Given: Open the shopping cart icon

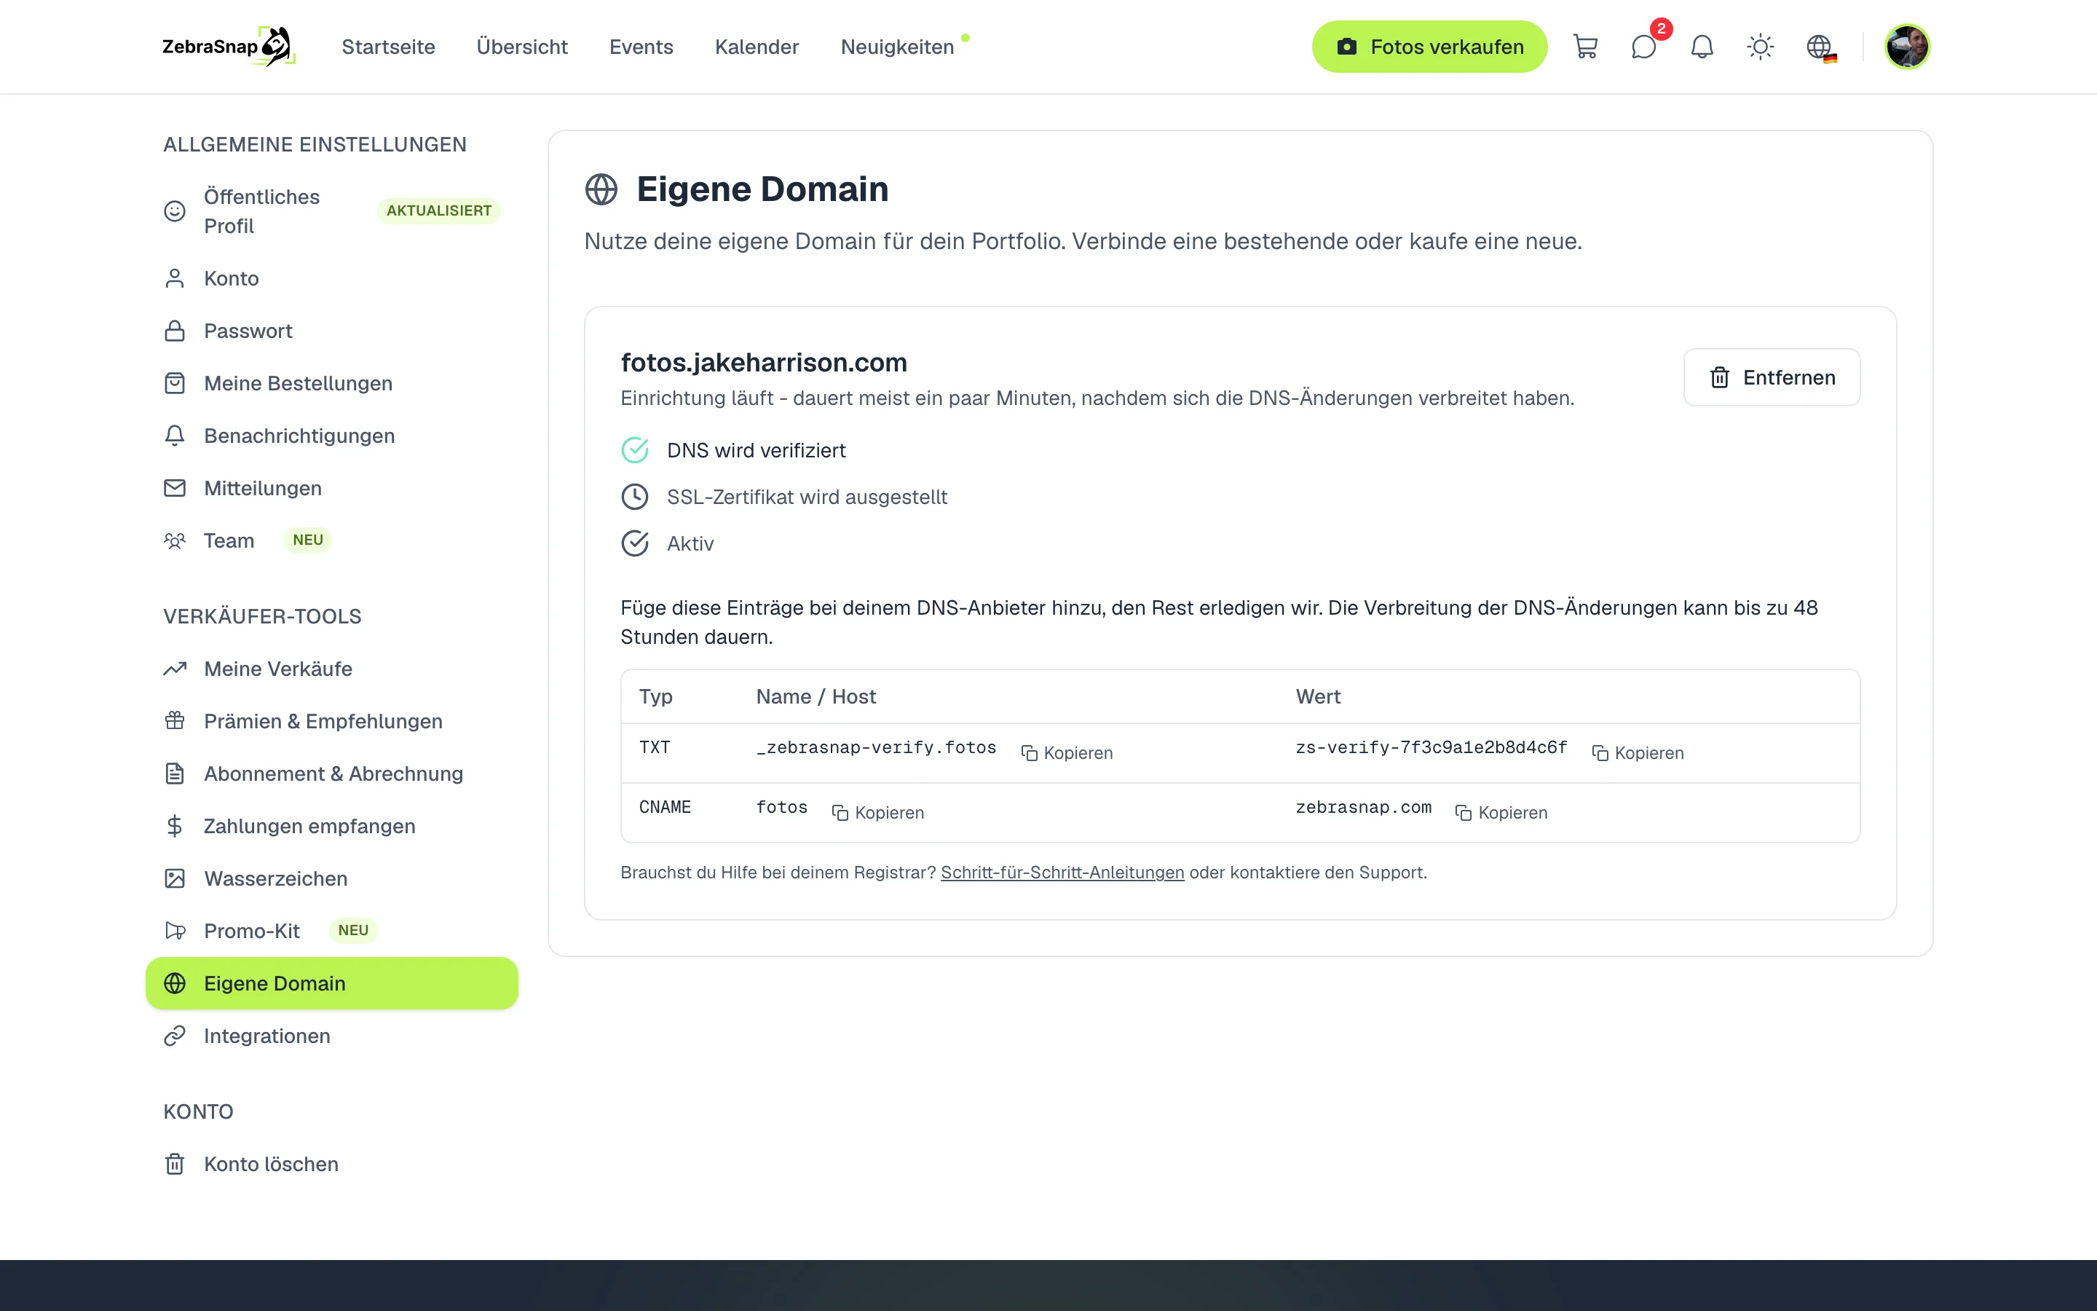Looking at the screenshot, I should point(1585,47).
